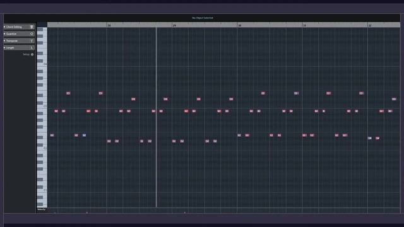Expand the Transpose section arrow
This screenshot has width=404, height=227.
pos(4,40)
